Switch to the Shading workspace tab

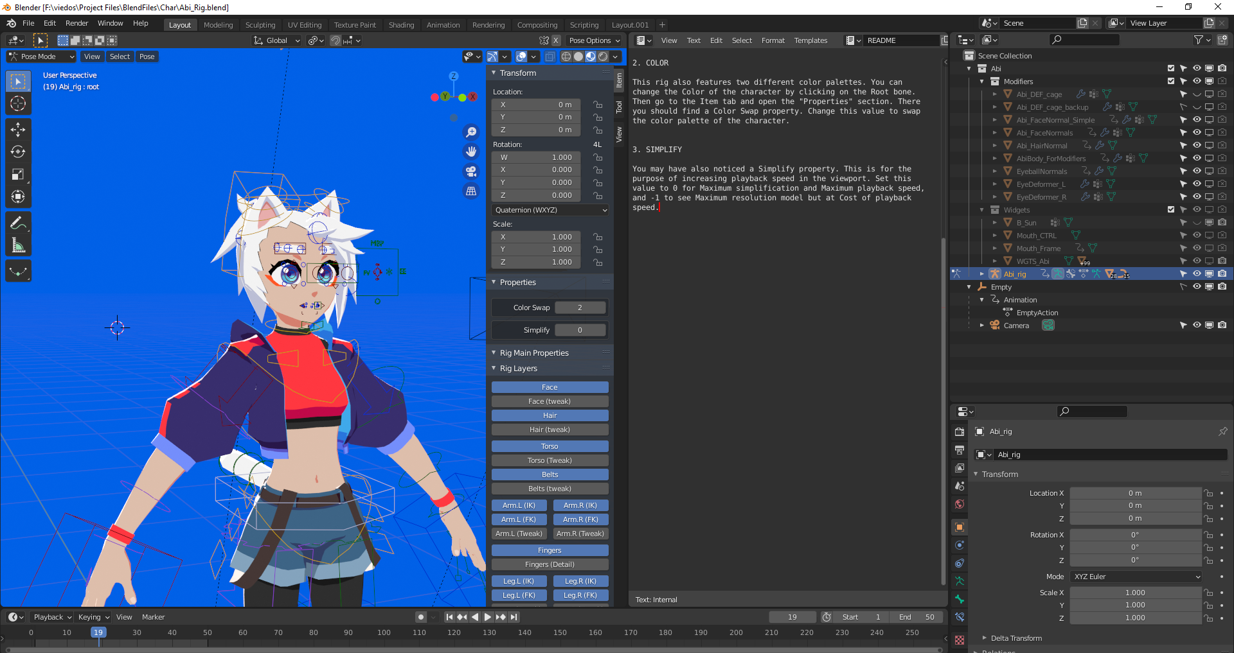pos(401,24)
